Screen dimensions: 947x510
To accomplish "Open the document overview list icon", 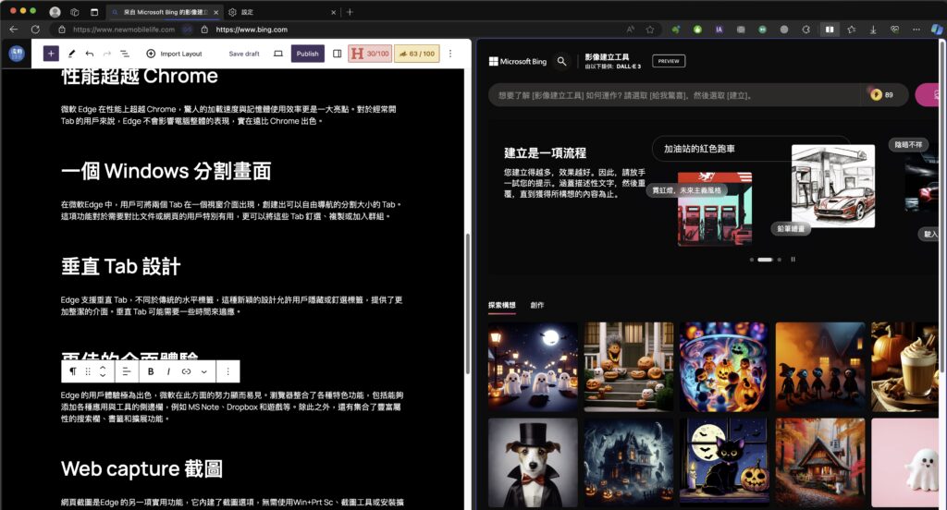I will [125, 54].
